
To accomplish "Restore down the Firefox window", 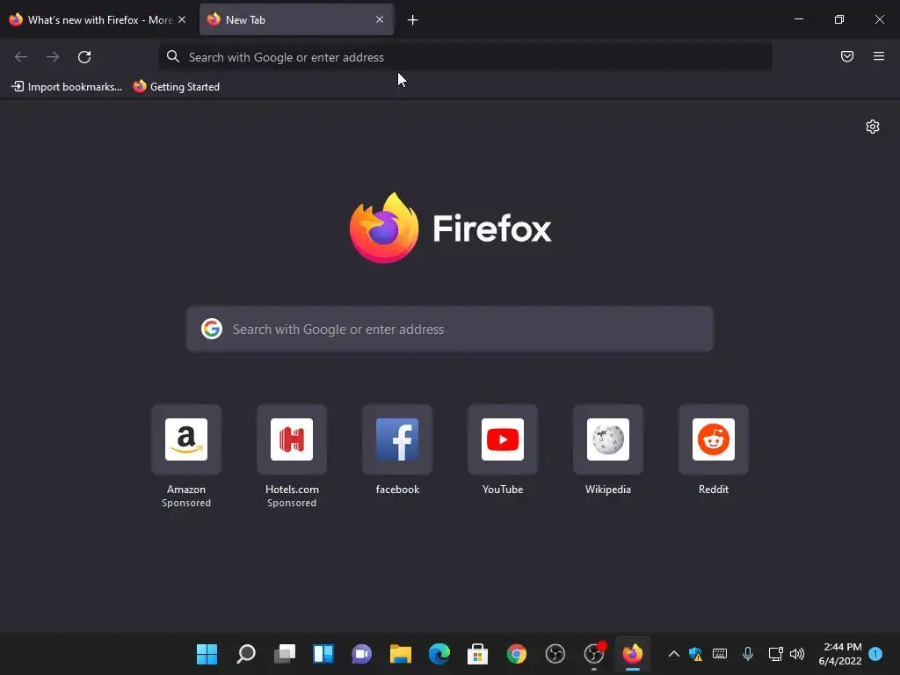I will click(x=839, y=19).
